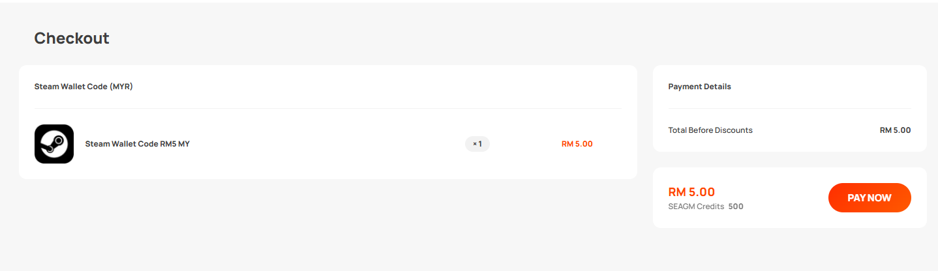Click the PAY NOW button
938x271 pixels.
coord(870,197)
